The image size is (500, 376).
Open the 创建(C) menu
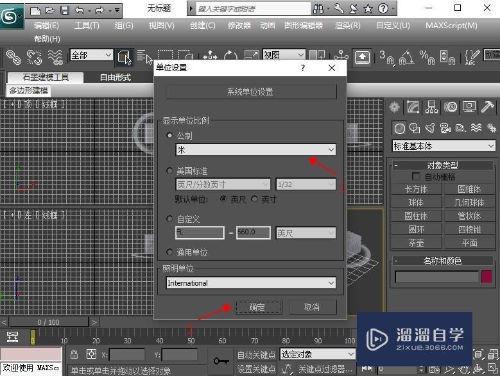pos(202,26)
